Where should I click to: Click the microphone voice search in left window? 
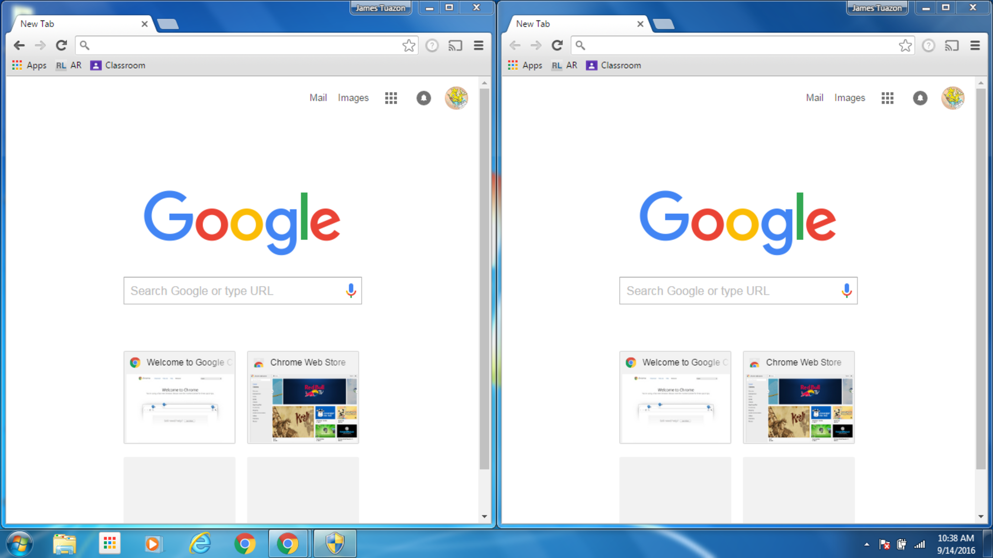[351, 291]
